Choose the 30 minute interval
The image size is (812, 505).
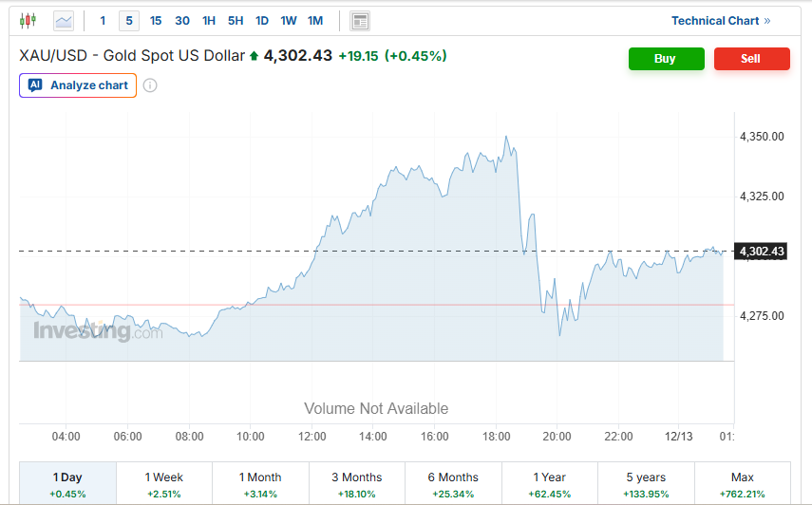point(182,20)
